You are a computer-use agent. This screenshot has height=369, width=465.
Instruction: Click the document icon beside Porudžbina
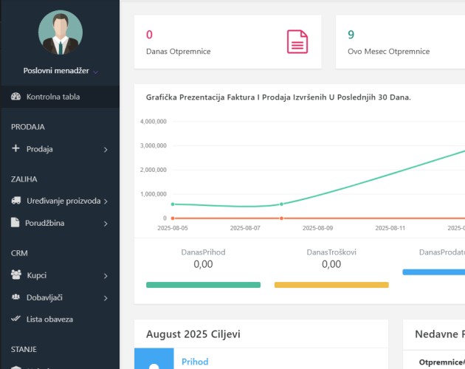pos(15,222)
